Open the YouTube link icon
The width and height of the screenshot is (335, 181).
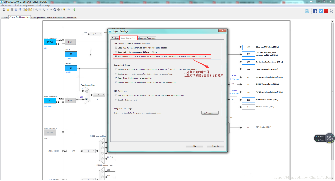326,11
